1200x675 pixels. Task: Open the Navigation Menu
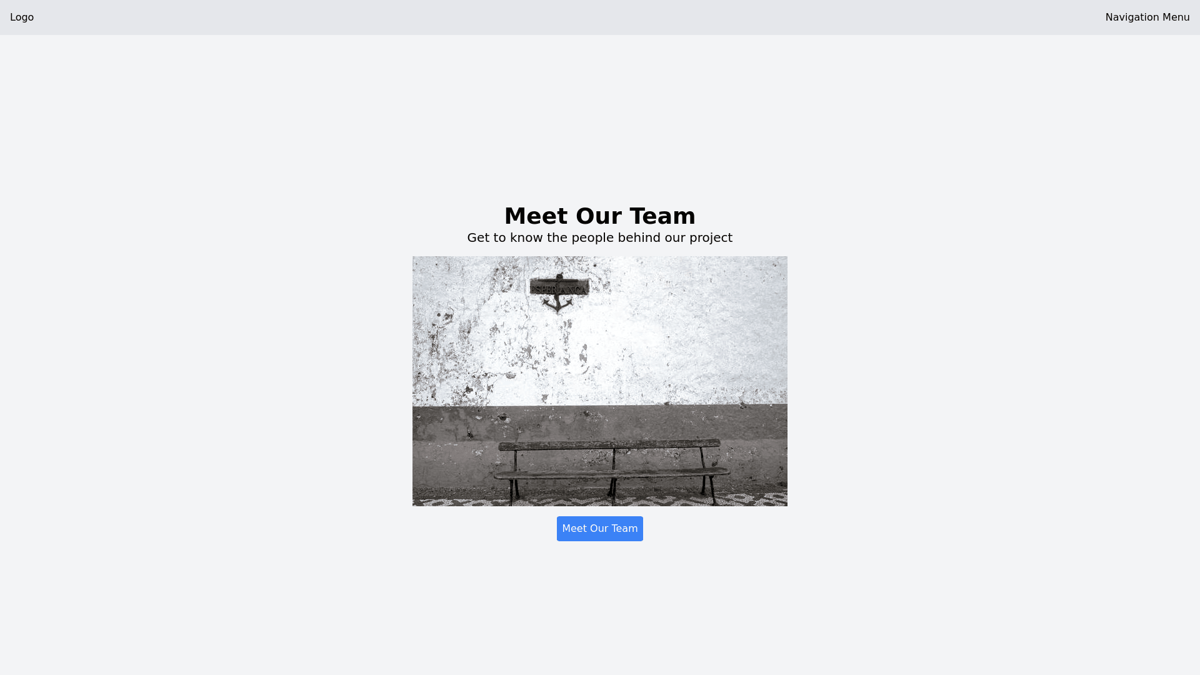click(x=1147, y=17)
